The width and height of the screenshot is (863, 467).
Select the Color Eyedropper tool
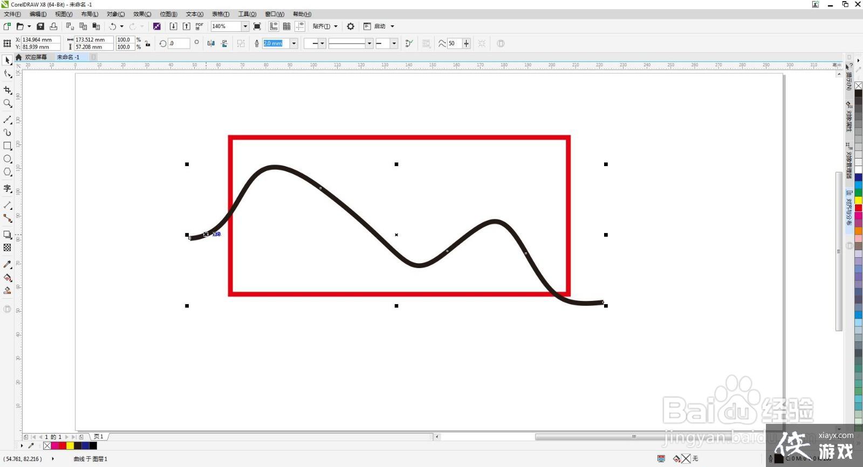(8, 264)
